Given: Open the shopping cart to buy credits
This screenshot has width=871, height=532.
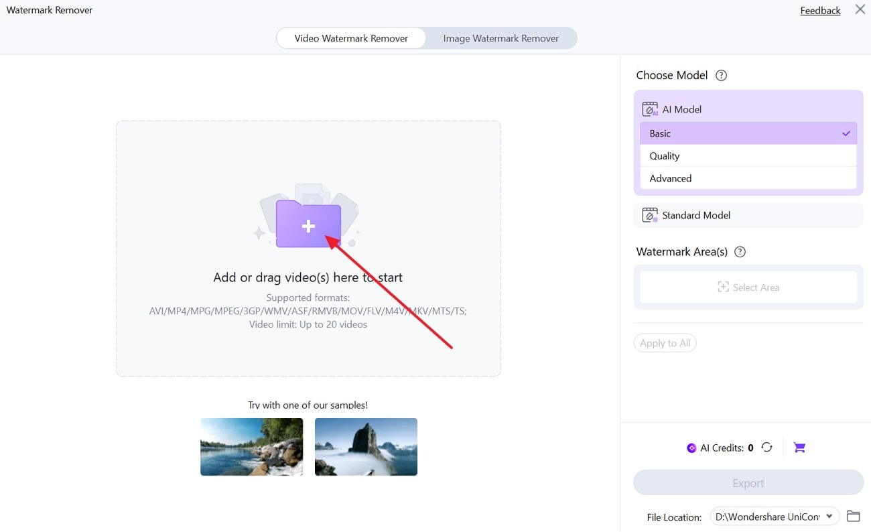Looking at the screenshot, I should (x=799, y=447).
